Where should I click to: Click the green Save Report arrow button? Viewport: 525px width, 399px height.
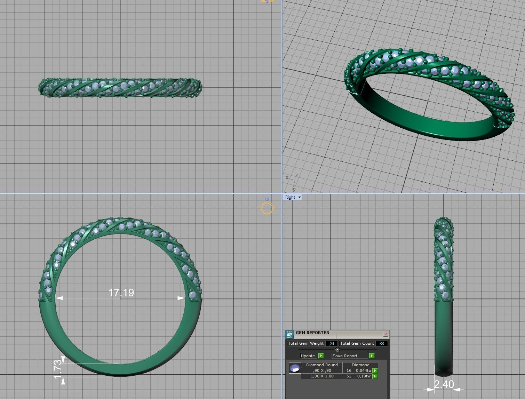[x=372, y=356]
